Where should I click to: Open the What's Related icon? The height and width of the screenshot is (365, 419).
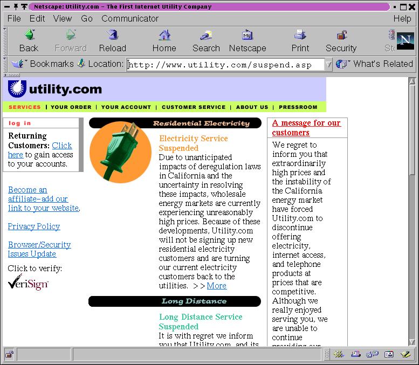coord(342,64)
